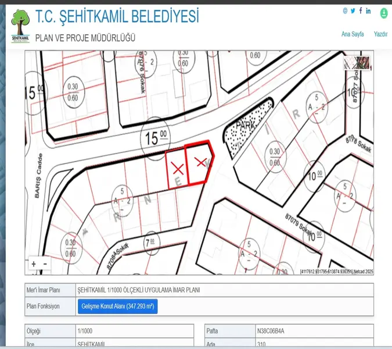Image resolution: width=392 pixels, height=349 pixels.
Task: Click the Plan ve Proje Müdürlüğü subtitle
Action: pyautogui.click(x=85, y=38)
